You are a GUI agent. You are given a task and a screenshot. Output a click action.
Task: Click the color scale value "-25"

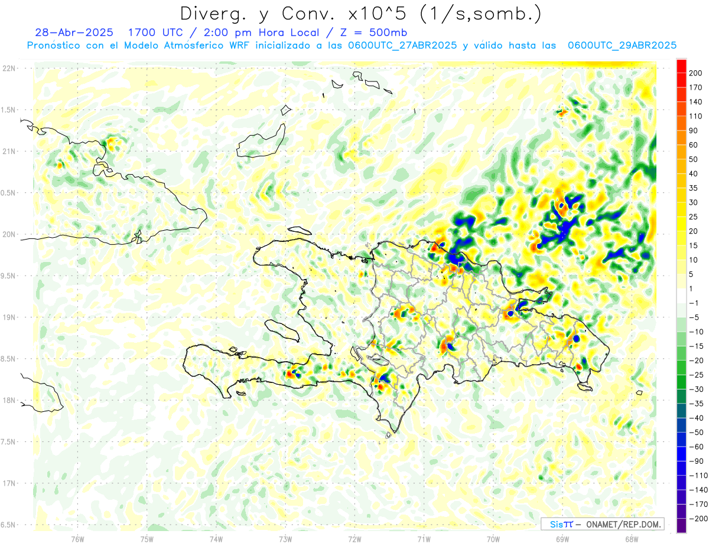pyautogui.click(x=696, y=375)
